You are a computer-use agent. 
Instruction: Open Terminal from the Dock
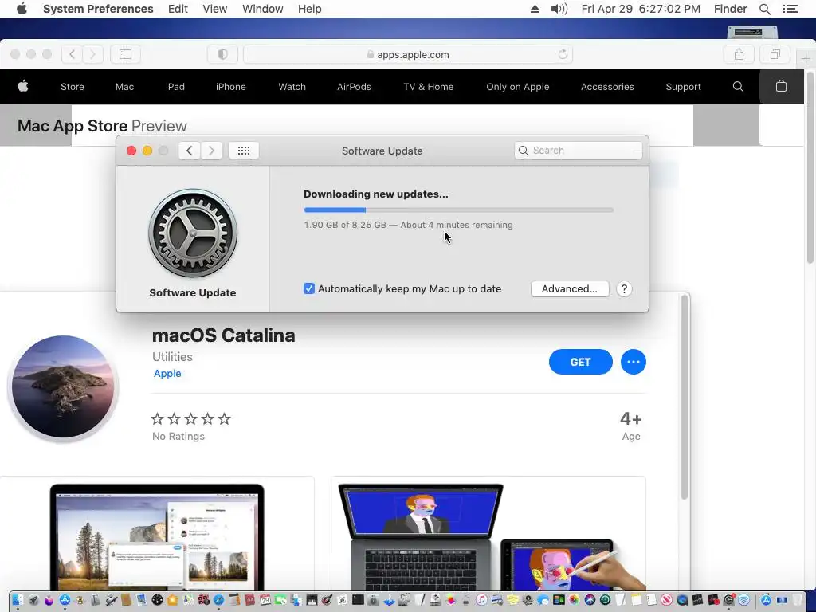point(358,599)
